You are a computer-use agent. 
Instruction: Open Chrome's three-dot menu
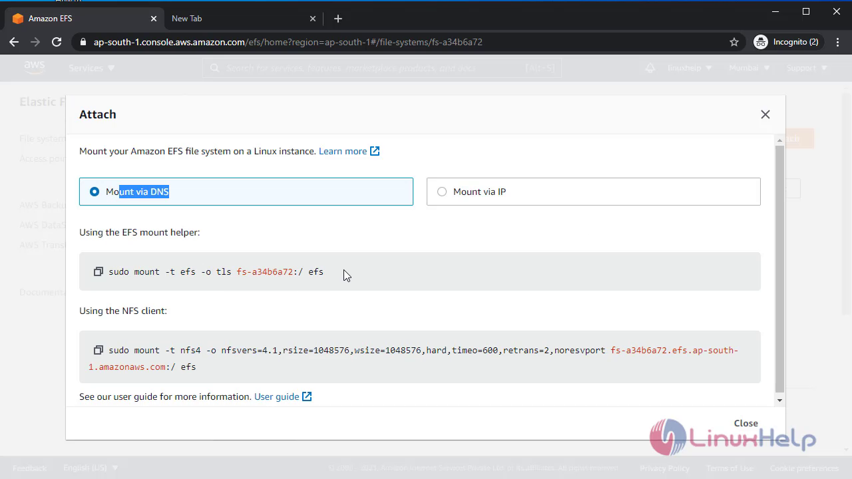click(x=836, y=42)
